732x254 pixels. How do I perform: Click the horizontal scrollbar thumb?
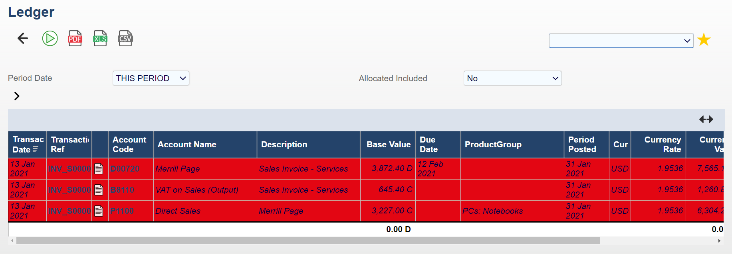click(307, 241)
